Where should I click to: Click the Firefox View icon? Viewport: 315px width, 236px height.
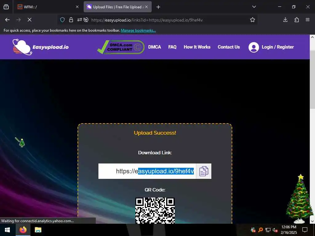tap(6, 7)
